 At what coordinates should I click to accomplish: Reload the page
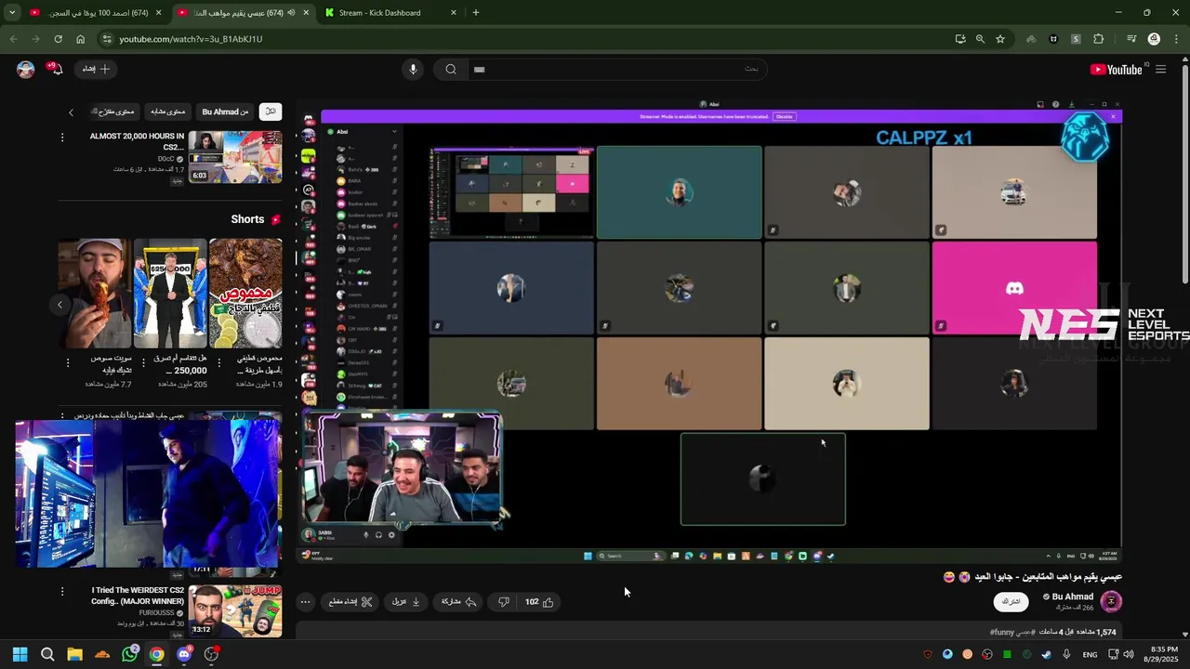pyautogui.click(x=58, y=39)
